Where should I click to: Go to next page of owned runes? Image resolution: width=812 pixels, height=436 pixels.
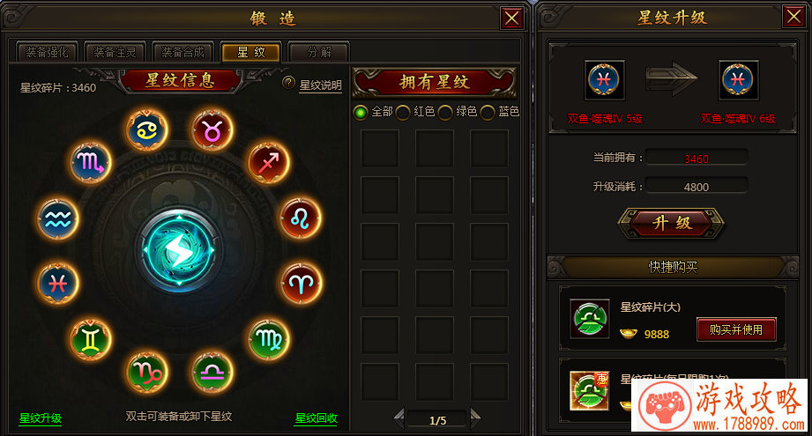click(x=475, y=418)
